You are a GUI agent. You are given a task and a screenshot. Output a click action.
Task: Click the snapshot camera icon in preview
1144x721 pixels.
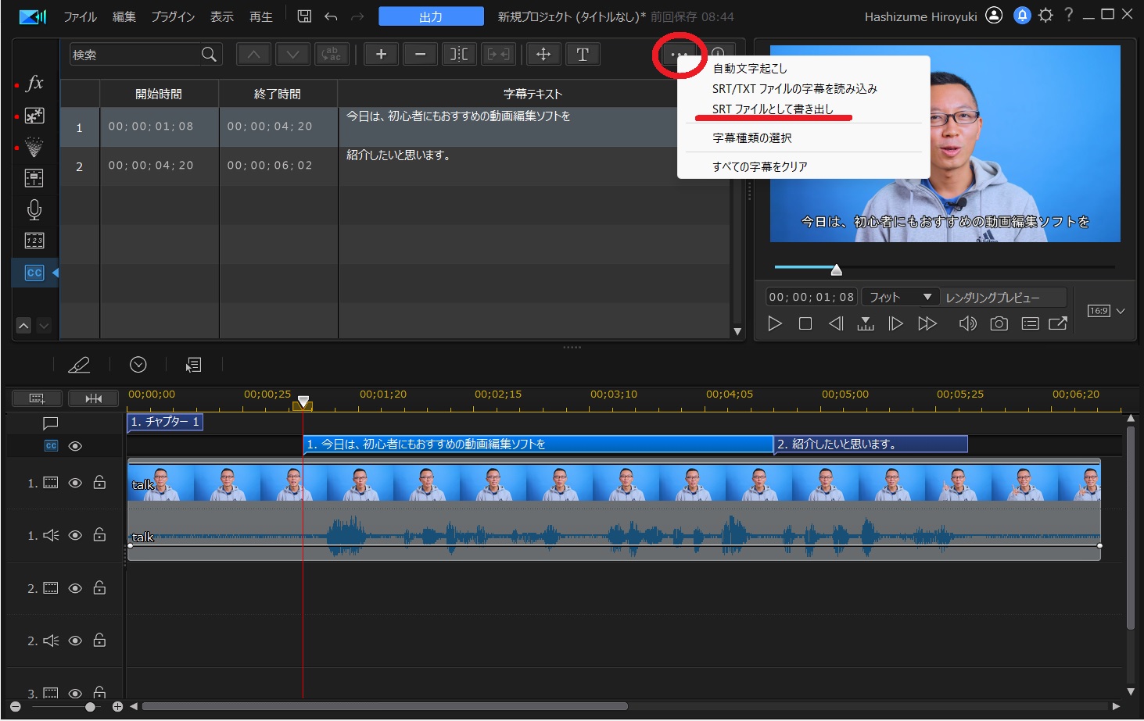click(x=999, y=323)
